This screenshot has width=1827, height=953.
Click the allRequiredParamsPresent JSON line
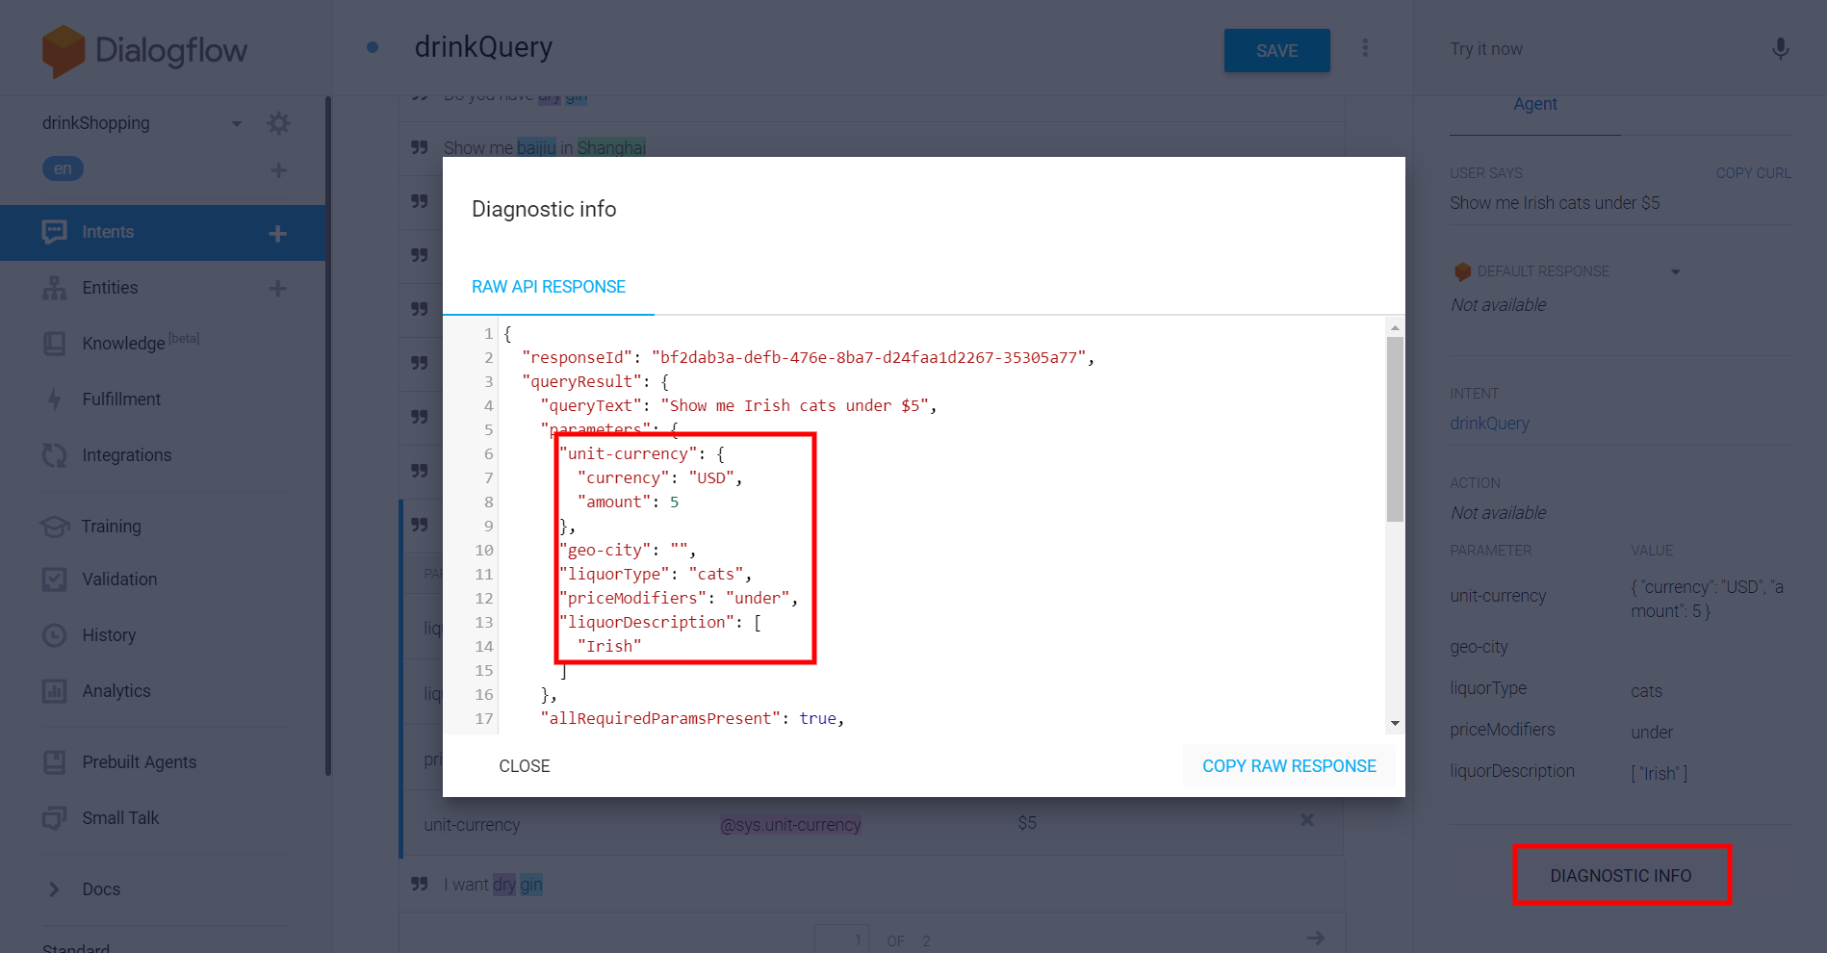[692, 718]
